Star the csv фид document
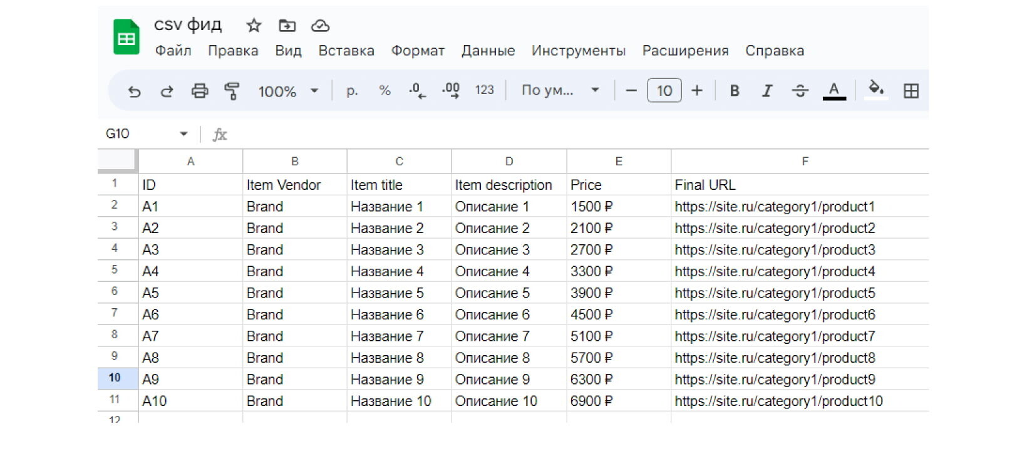The image size is (1027, 451). click(x=254, y=26)
